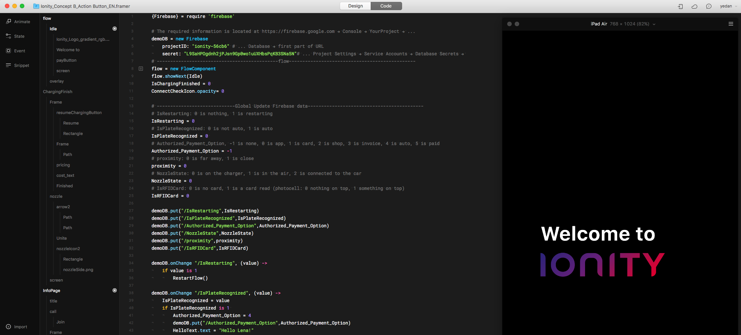The height and width of the screenshot is (335, 741).
Task: Open the State panel icon
Action: (9, 36)
